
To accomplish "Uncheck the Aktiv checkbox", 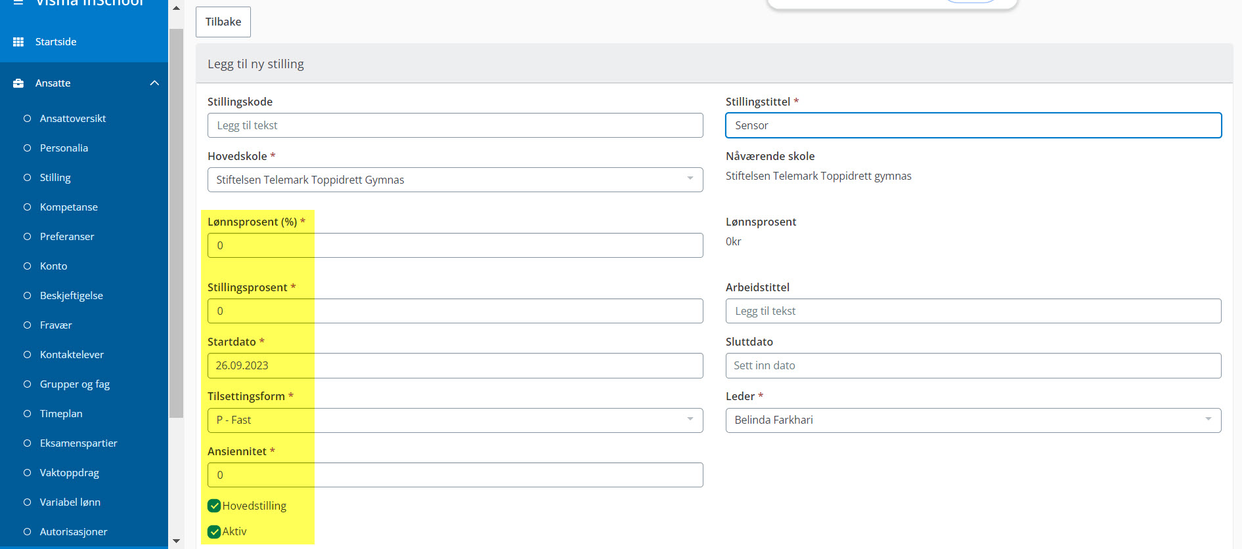I will pos(214,532).
